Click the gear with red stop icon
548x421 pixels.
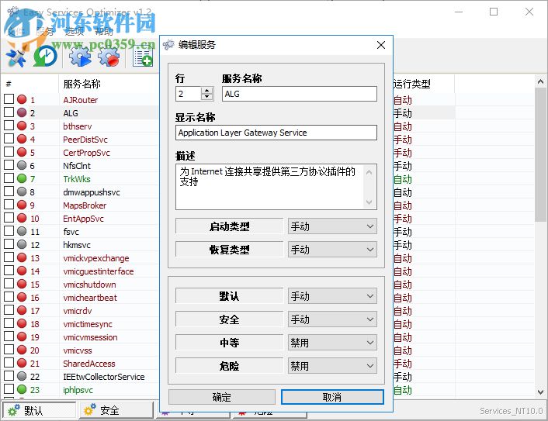click(109, 57)
